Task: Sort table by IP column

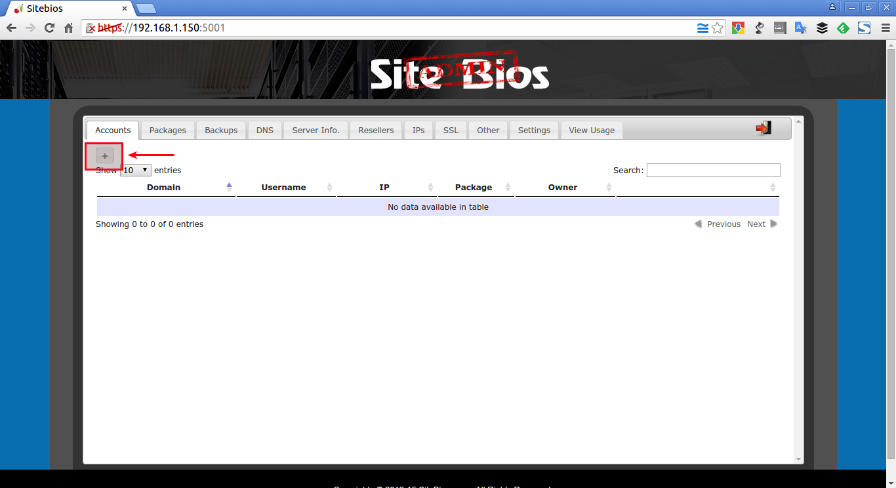Action: coord(386,187)
